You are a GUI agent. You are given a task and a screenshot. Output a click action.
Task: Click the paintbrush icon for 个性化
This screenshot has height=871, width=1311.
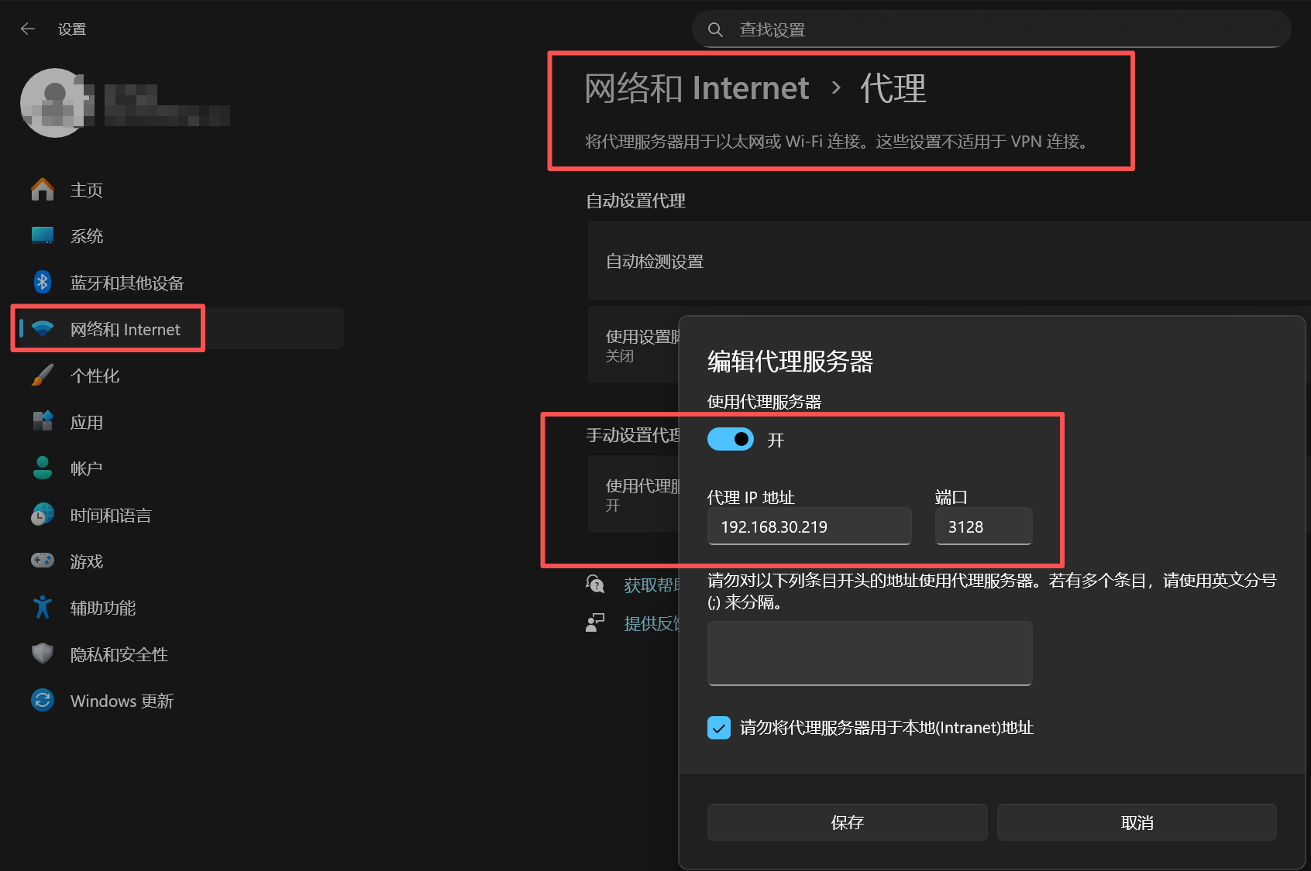tap(43, 375)
